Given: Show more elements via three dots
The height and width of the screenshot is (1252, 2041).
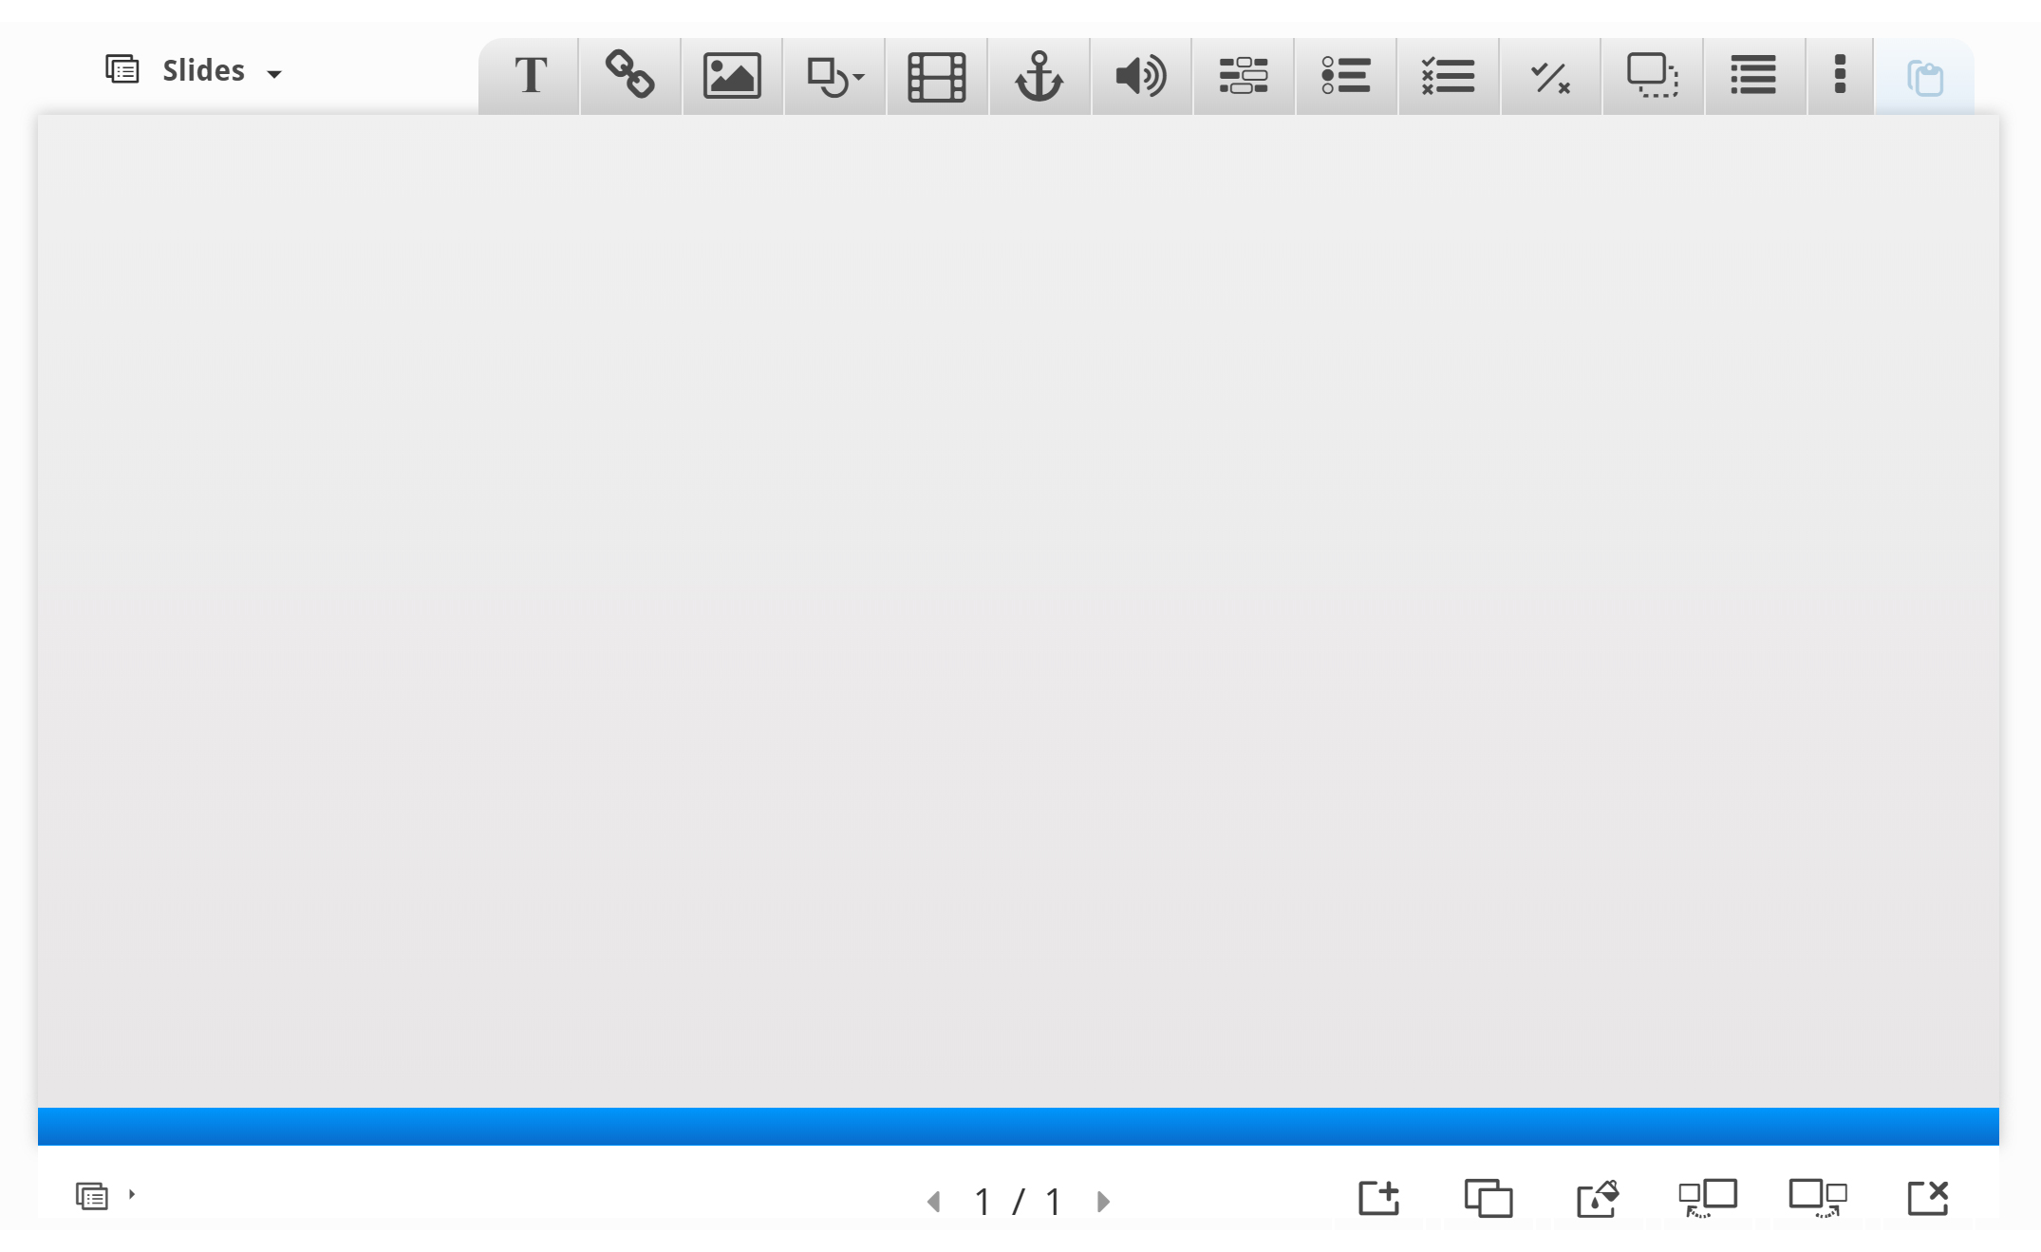Looking at the screenshot, I should [x=1840, y=74].
